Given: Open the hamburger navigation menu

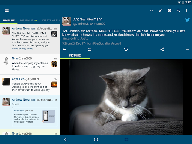Looking at the screenshot, I should pos(7,10).
